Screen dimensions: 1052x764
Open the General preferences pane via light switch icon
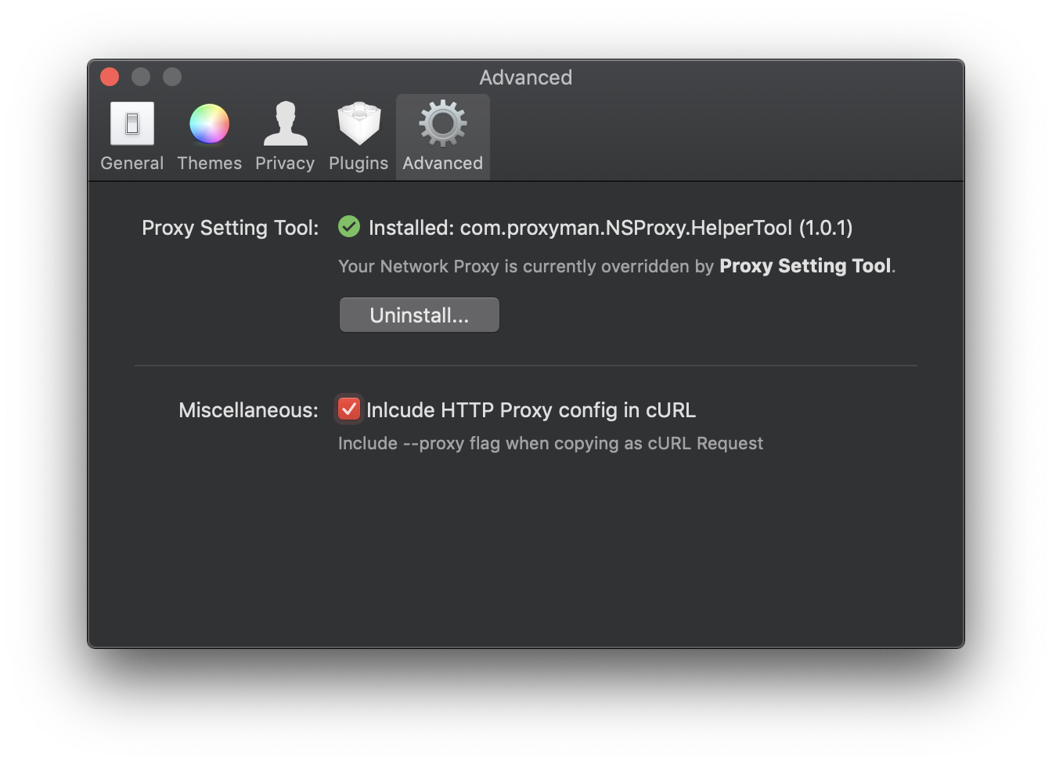pos(131,124)
